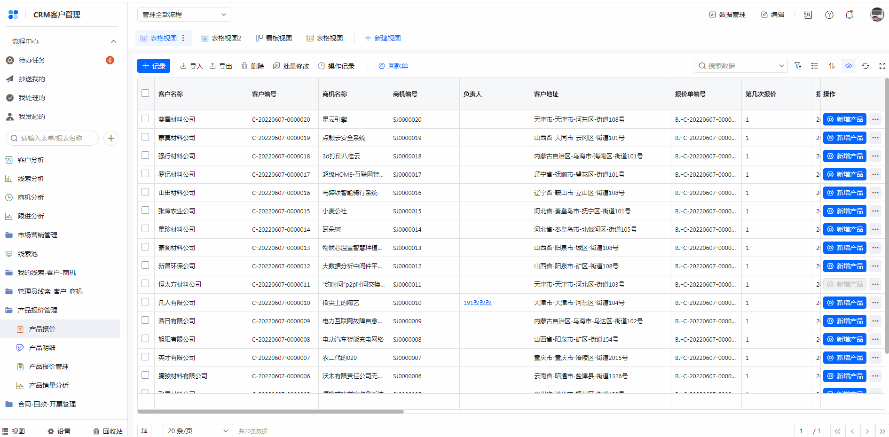Image resolution: width=889 pixels, height=437 pixels.
Task: Click the horizontal scrollbar under the table
Action: click(x=270, y=412)
